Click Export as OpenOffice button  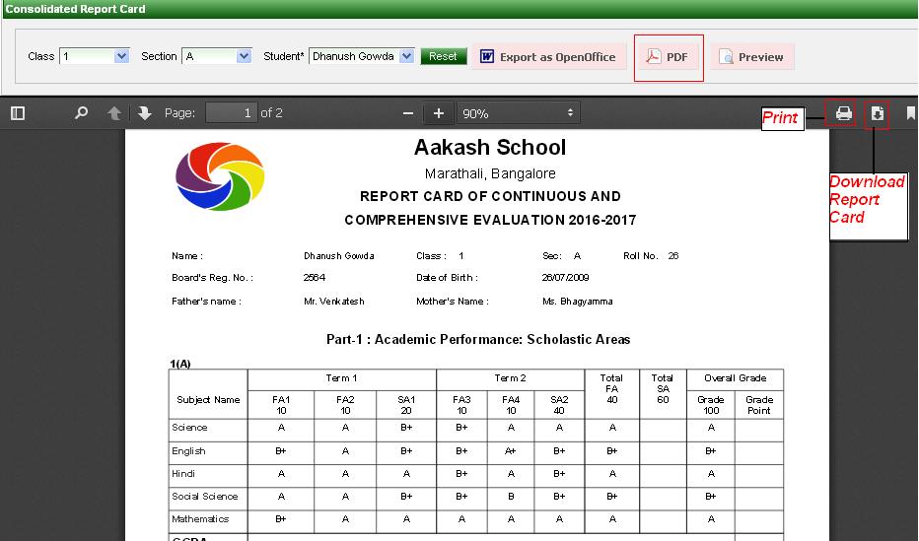548,57
